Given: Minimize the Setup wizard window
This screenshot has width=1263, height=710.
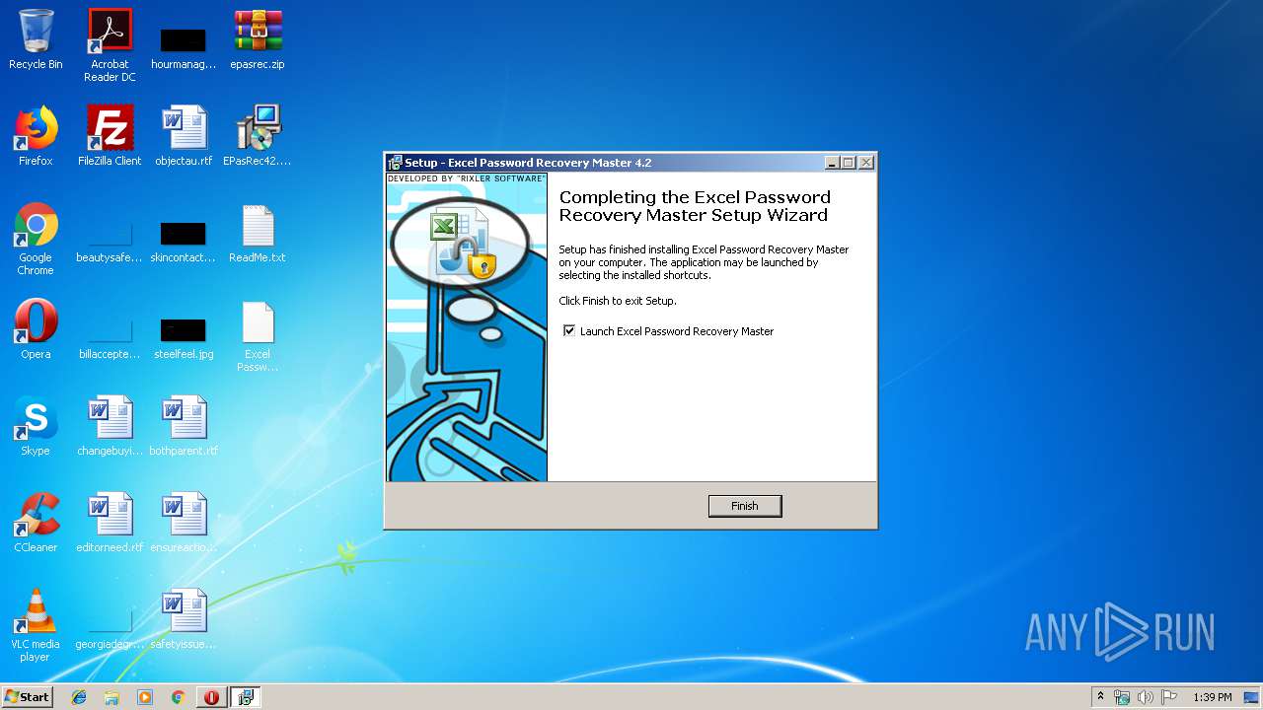Looking at the screenshot, I should coord(833,163).
